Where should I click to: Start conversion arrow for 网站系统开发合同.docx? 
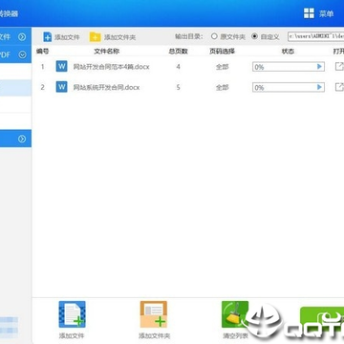point(319,87)
